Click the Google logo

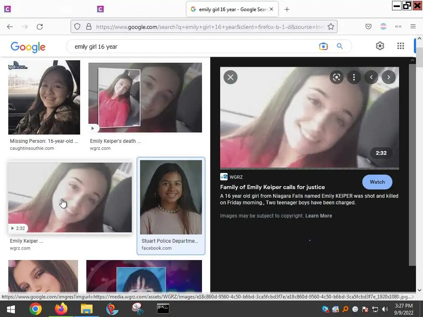28,47
